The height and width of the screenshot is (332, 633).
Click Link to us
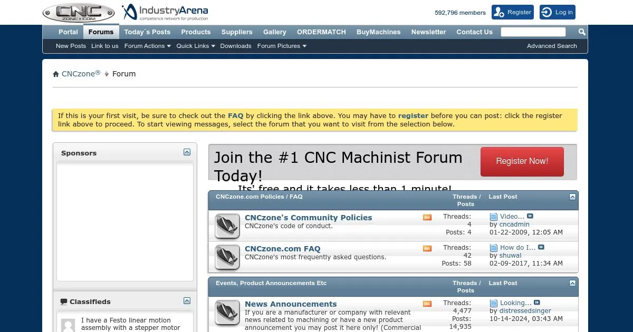point(105,46)
